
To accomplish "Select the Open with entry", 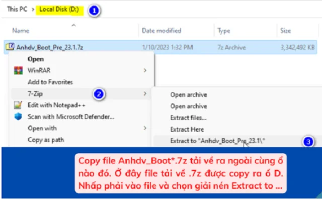I will [x=42, y=128].
